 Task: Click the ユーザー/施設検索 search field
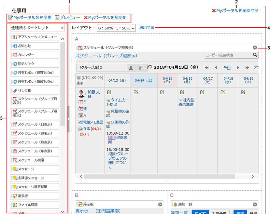pos(229,55)
